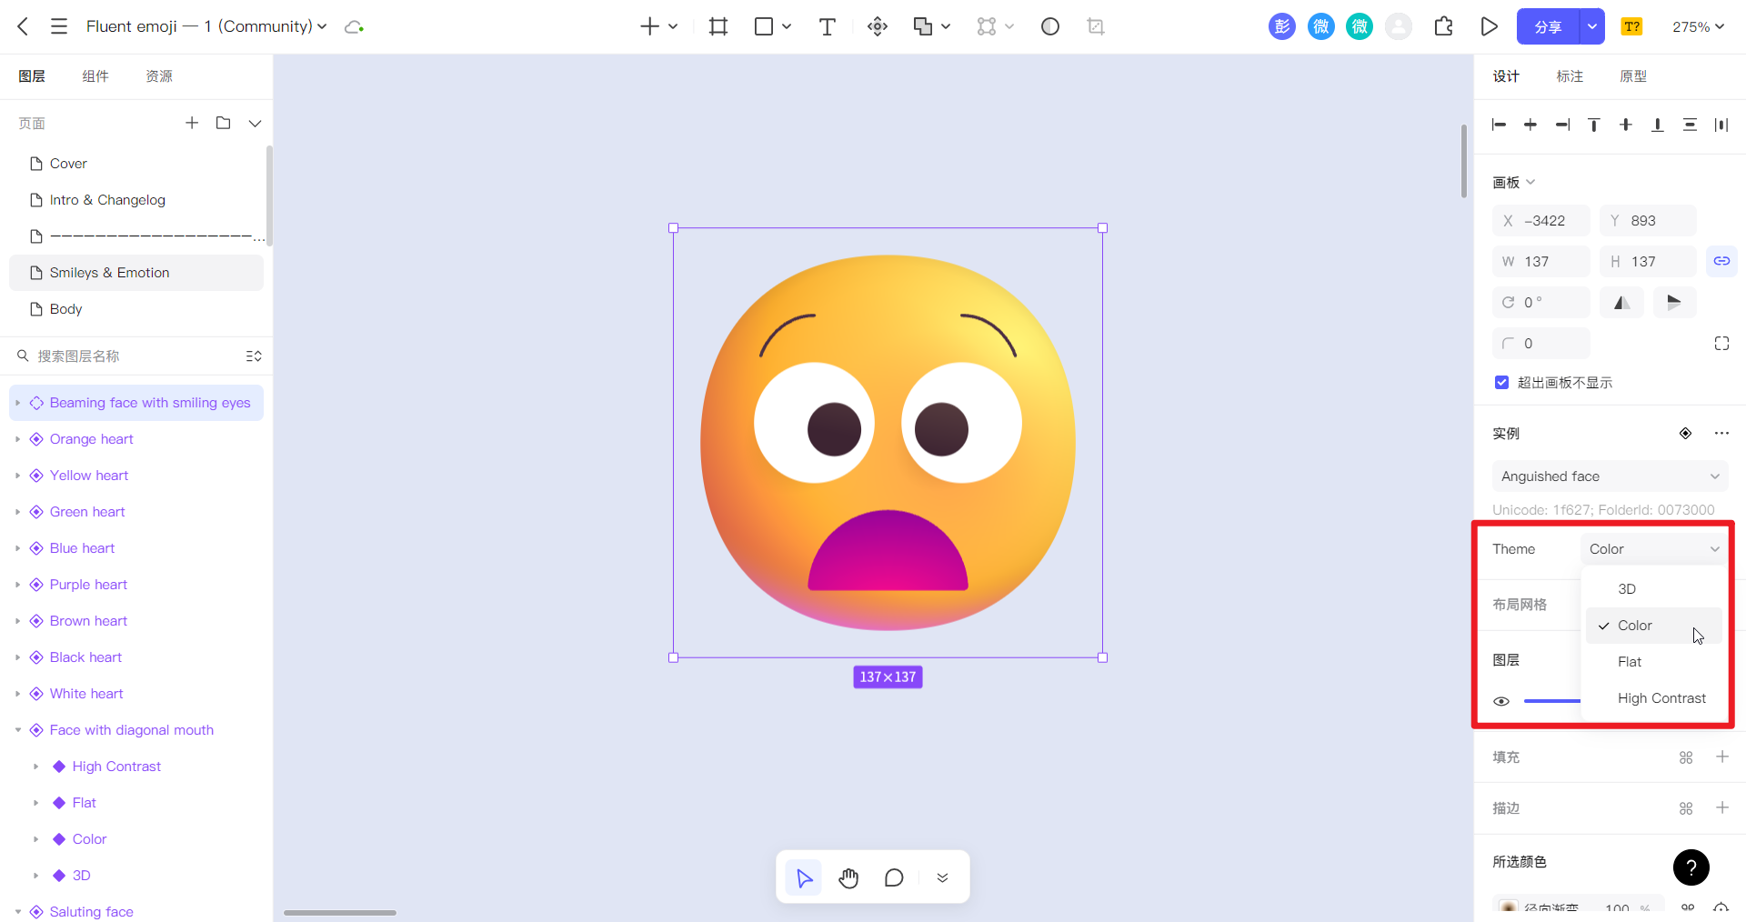This screenshot has width=1746, height=922.
Task: Toggle the dark mode contrast icon
Action: [1050, 26]
